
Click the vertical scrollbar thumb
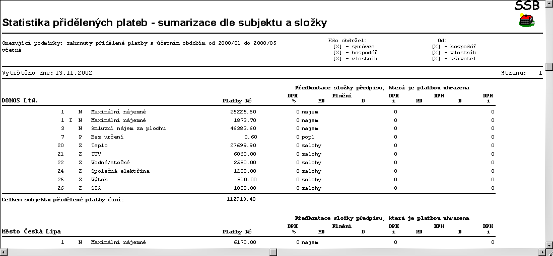click(x=549, y=67)
